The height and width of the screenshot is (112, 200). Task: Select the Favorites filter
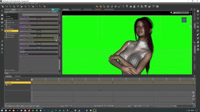tap(8, 16)
